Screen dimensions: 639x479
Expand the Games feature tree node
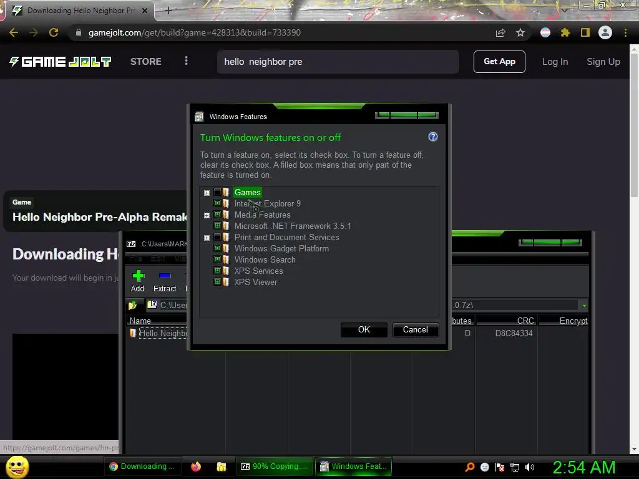[207, 193]
